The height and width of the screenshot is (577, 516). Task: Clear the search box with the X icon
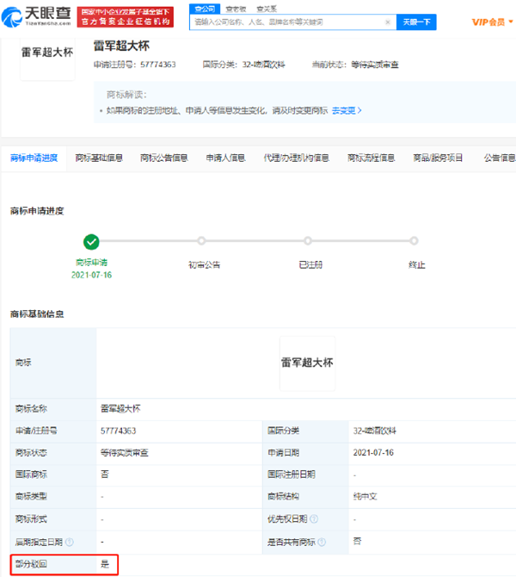click(x=387, y=22)
